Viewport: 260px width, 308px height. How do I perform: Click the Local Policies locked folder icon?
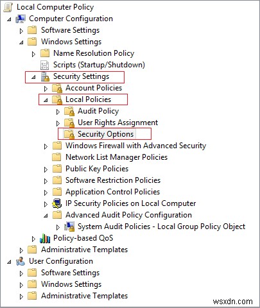point(57,99)
